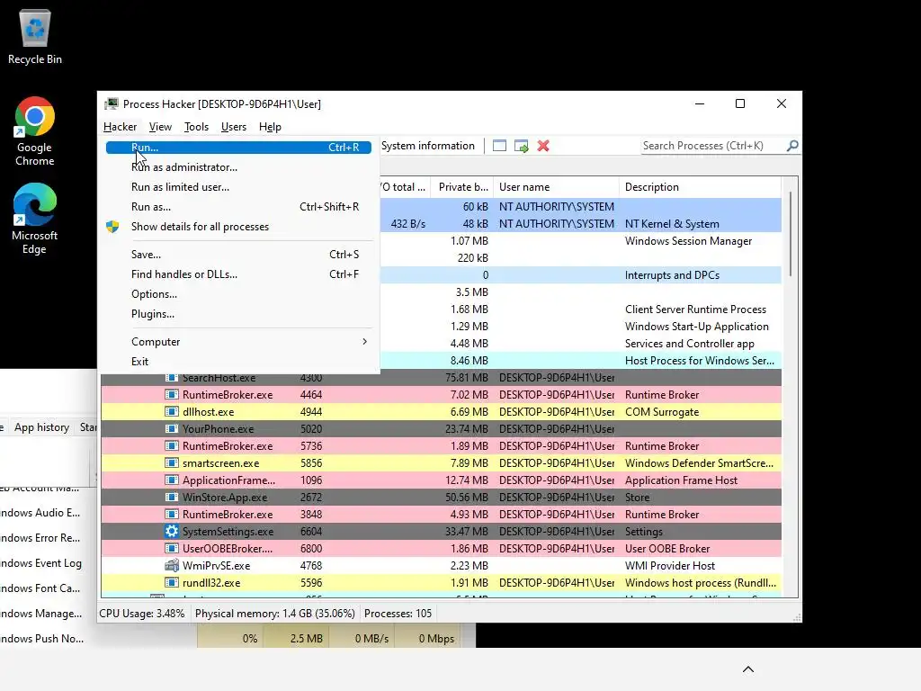Click the SearchHost.exe process icon
This screenshot has width=921, height=691.
[172, 377]
